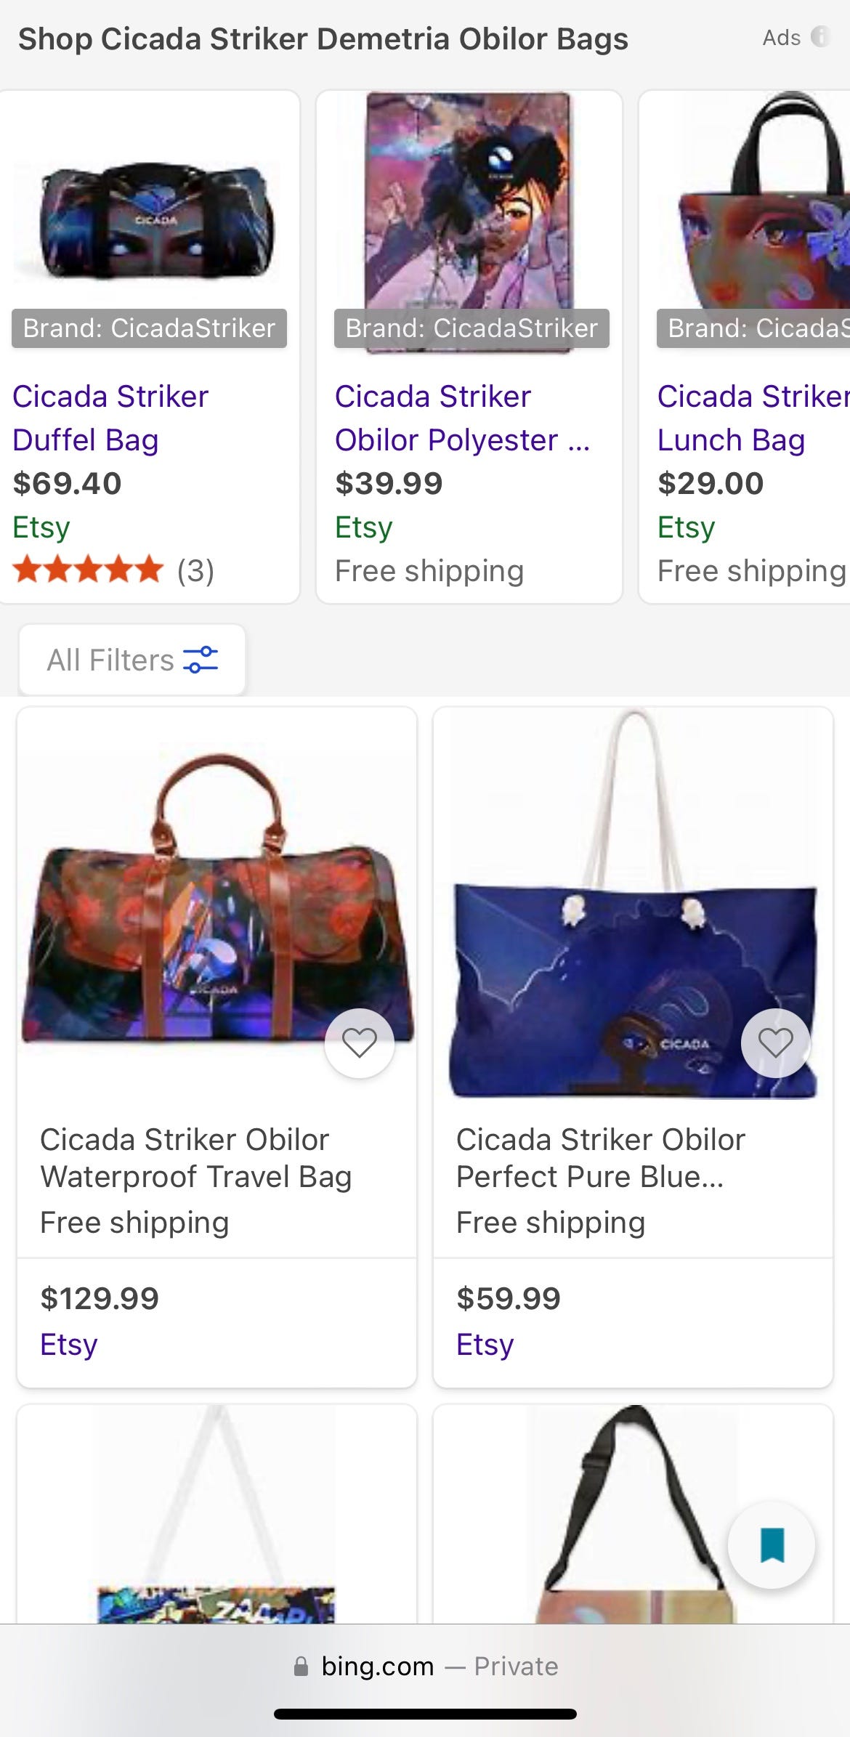Image resolution: width=850 pixels, height=1737 pixels.
Task: Tap the bing.com address bar
Action: click(x=425, y=1666)
